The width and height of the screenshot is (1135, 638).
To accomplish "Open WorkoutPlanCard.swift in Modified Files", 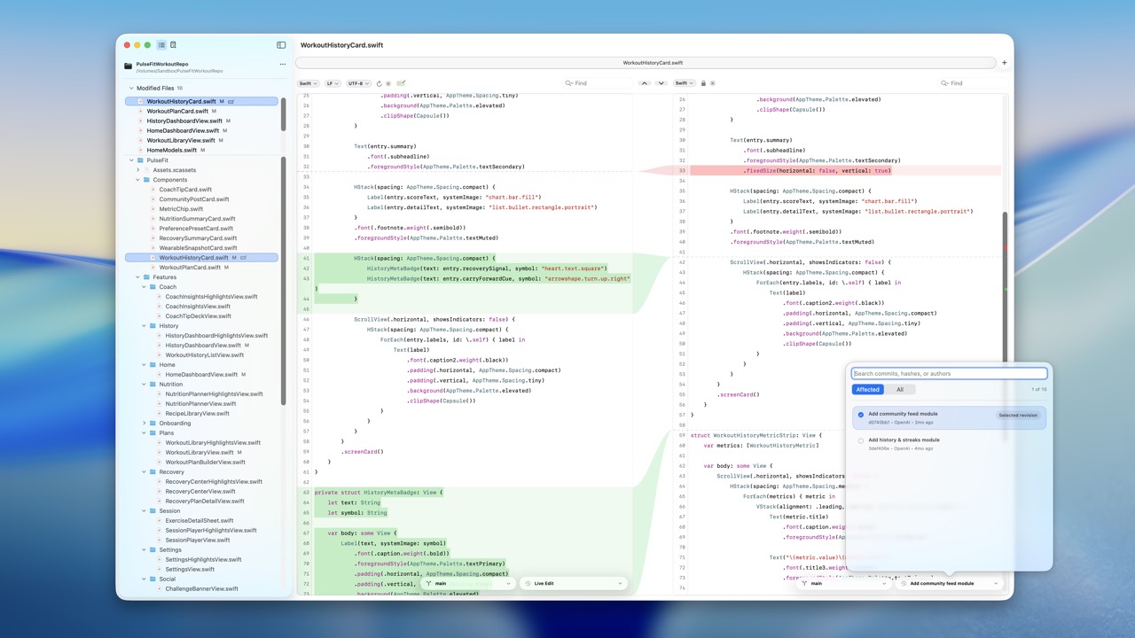I will click(x=177, y=111).
